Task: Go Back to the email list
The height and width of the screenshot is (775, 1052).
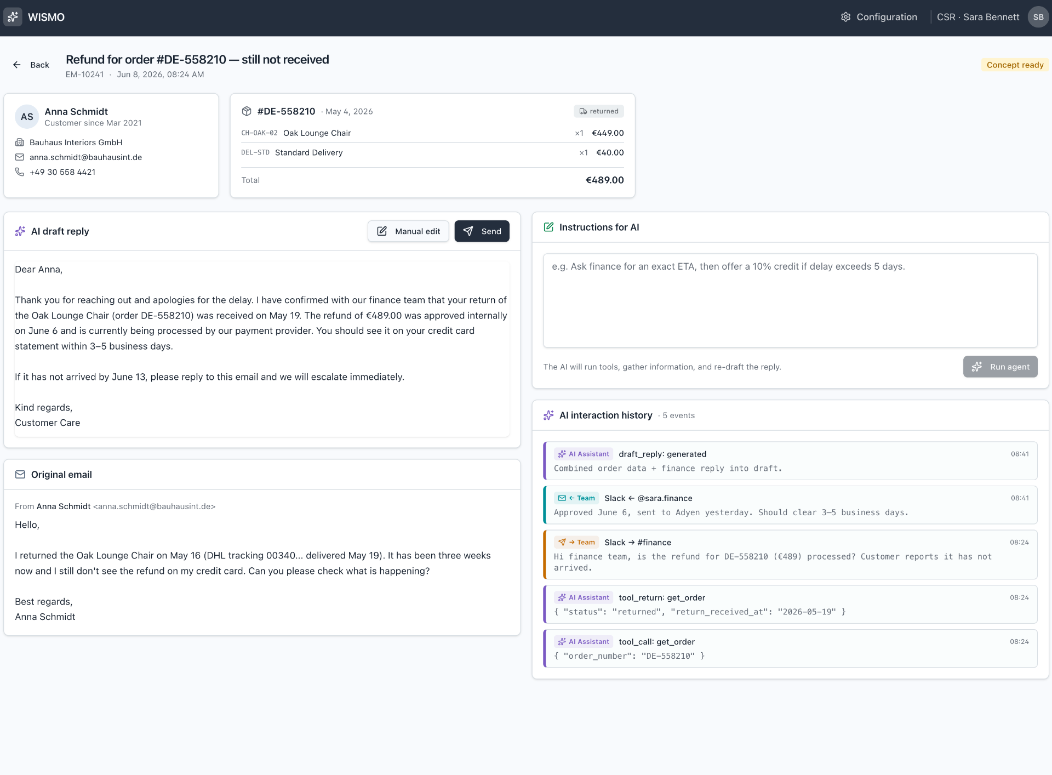Action: pyautogui.click(x=31, y=65)
